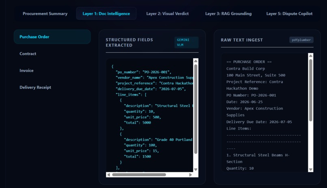Click up arrow of structured fields scrollbar
This screenshot has height=188, width=327.
(x=196, y=61)
